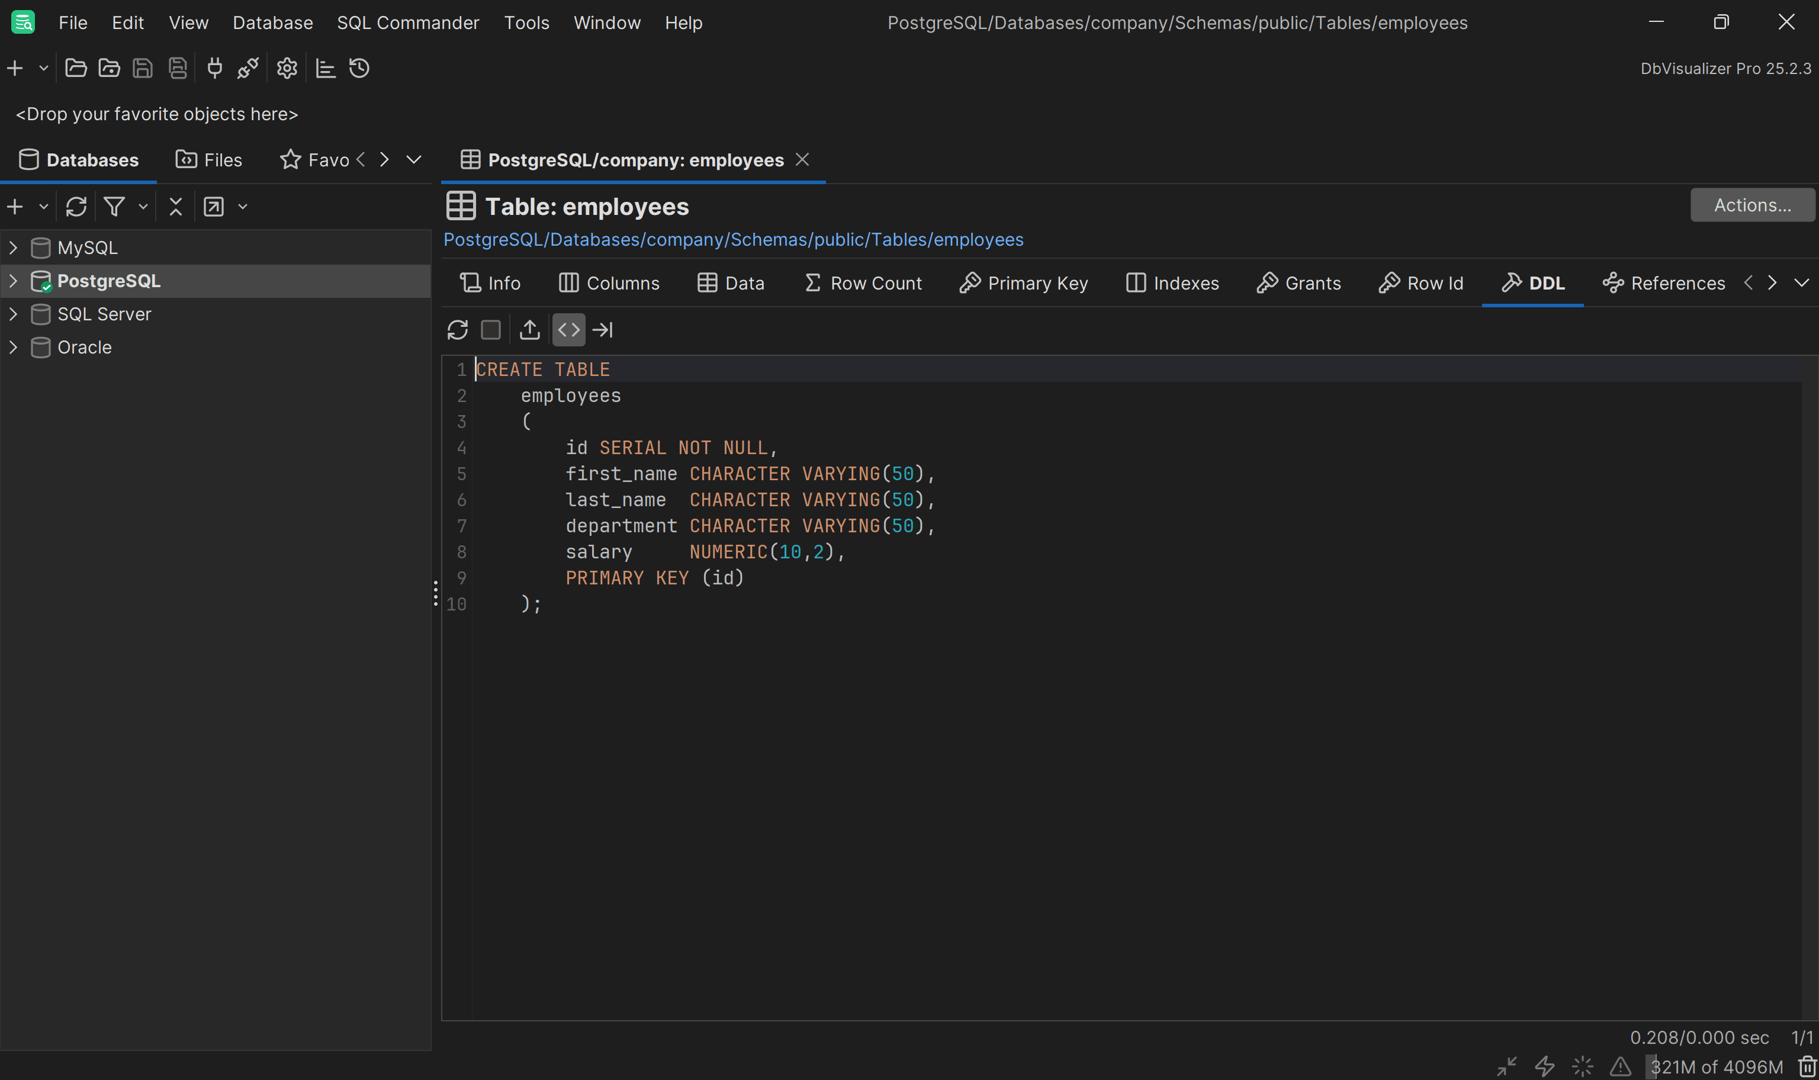Open left panel tab list dropdown
The width and height of the screenshot is (1819, 1080).
(x=414, y=159)
